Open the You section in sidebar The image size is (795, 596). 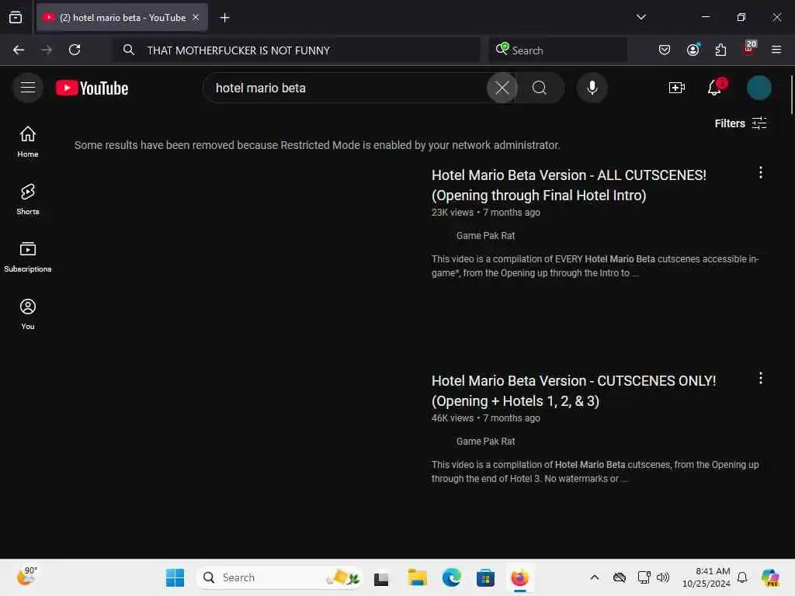coord(28,314)
